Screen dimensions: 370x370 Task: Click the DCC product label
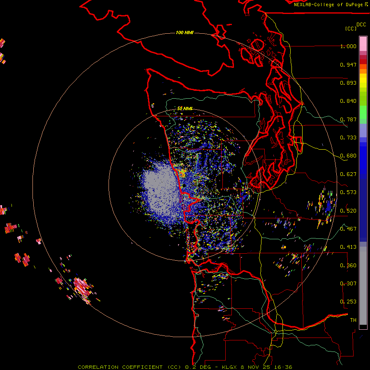click(361, 25)
